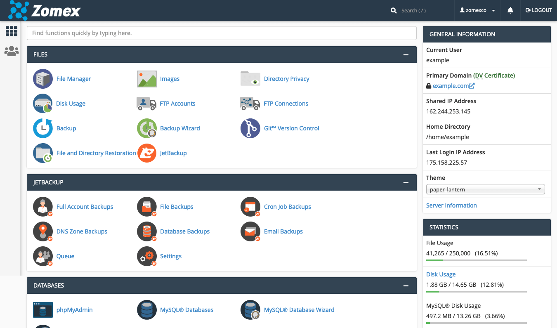
Task: Click the File Manager text link
Action: coord(73,79)
